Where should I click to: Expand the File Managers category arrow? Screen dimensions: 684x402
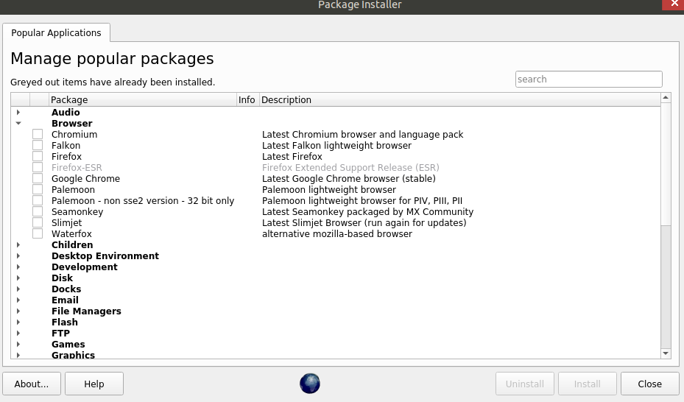point(18,311)
